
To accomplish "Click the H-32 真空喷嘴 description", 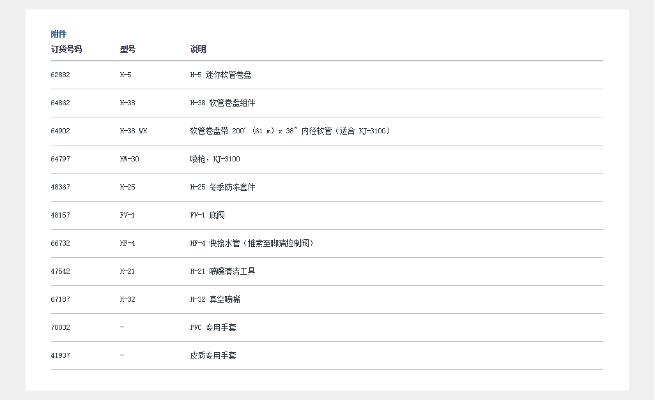I will pyautogui.click(x=215, y=299).
